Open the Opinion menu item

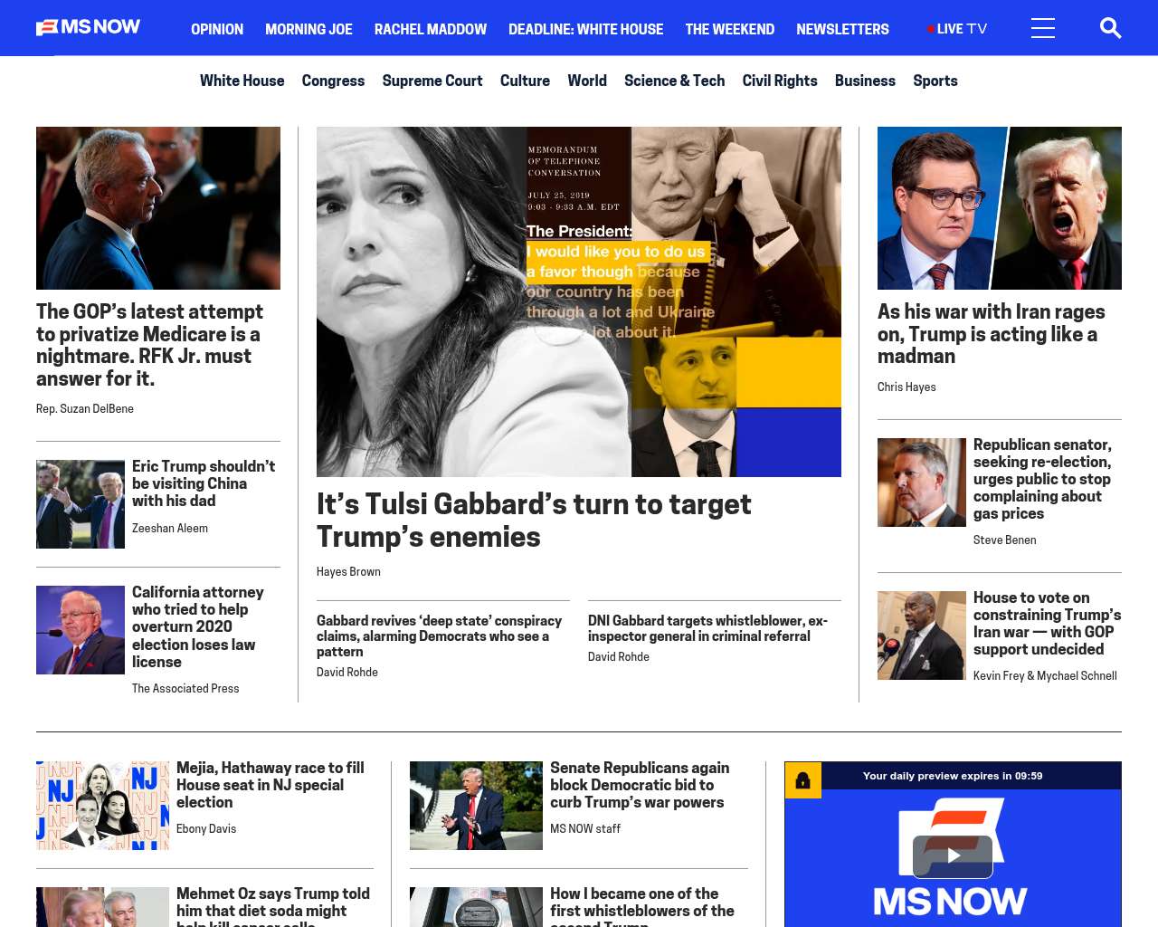[217, 29]
